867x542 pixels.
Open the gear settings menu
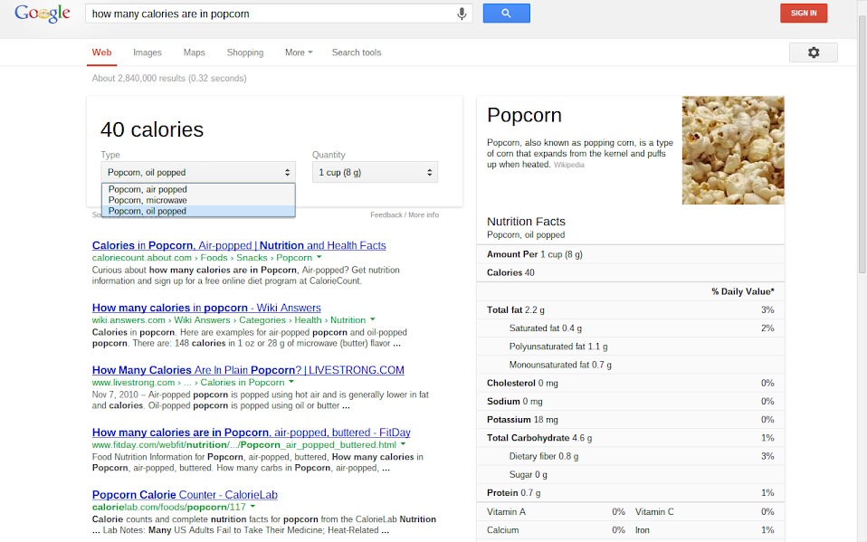coord(814,52)
